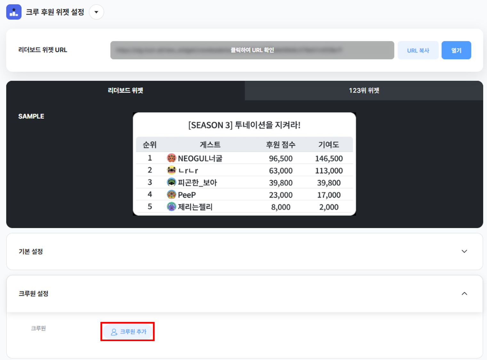Open the dropdown arrow next to 크루 후원 위젯 설정

coord(96,12)
